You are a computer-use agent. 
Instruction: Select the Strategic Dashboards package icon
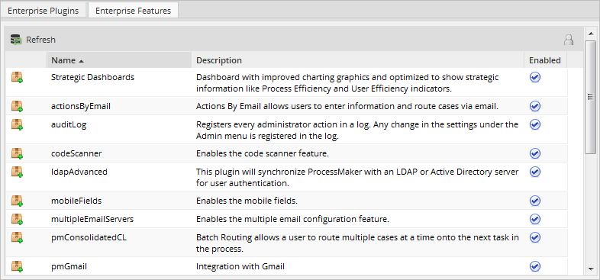17,77
